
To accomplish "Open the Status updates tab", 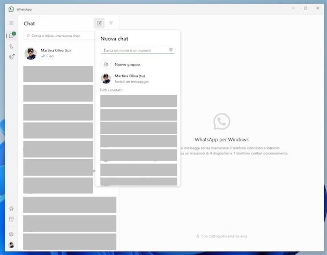I will tap(11, 57).
